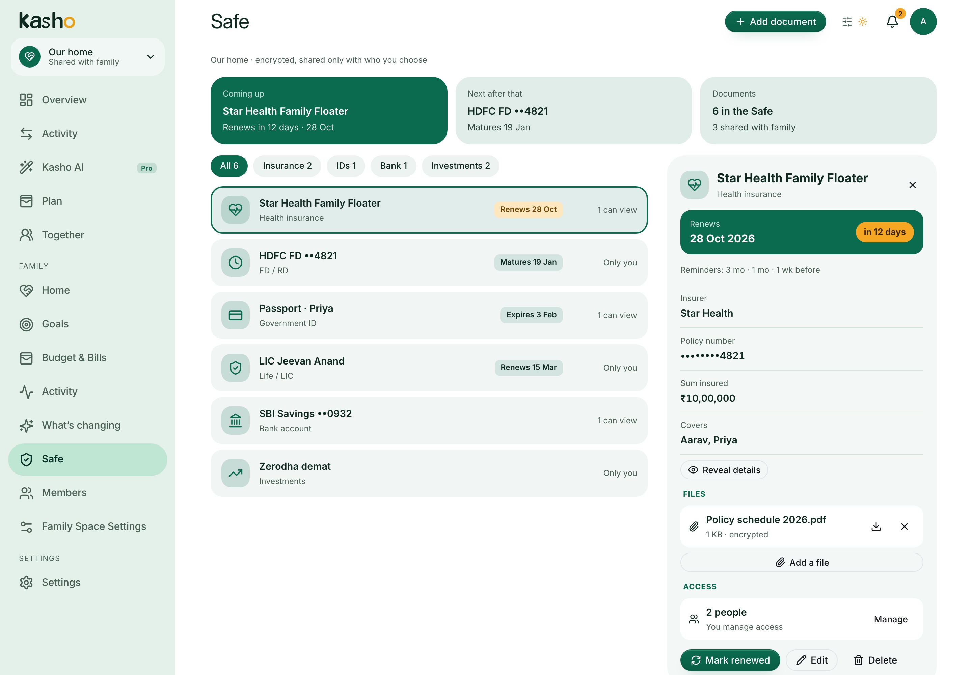The image size is (972, 675).
Task: Click the Family Home heart icon
Action: (26, 290)
